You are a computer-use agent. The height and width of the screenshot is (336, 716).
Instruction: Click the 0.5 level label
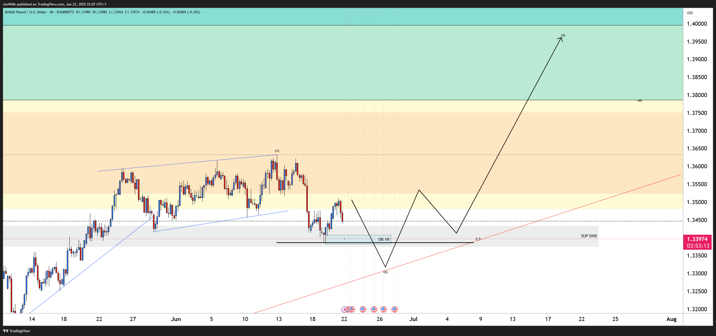(x=478, y=239)
